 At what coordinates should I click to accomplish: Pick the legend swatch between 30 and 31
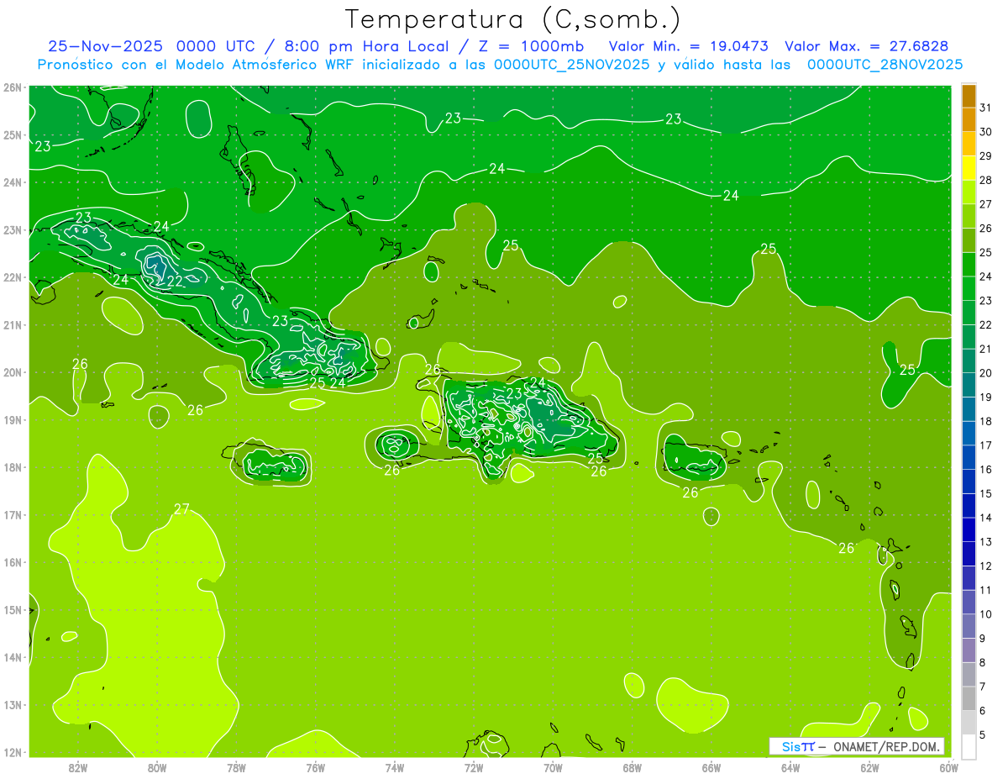(969, 119)
